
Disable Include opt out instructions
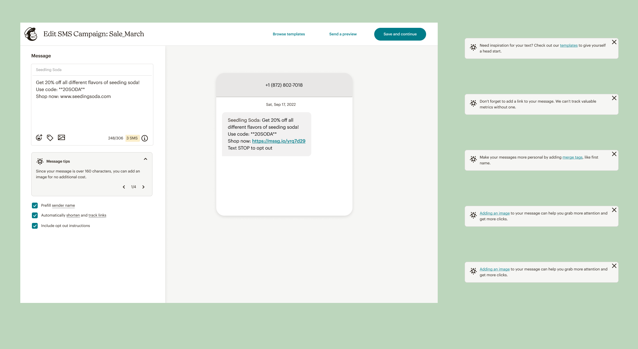point(35,226)
